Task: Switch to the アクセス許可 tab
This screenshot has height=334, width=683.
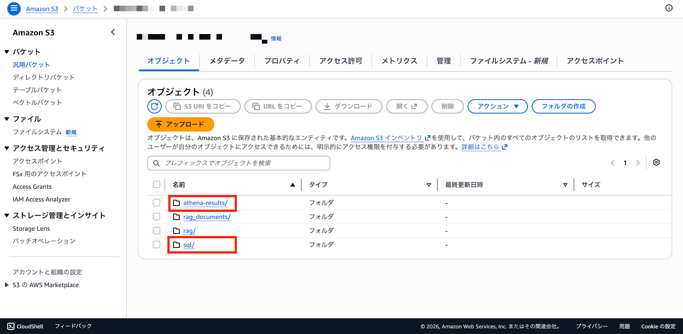Action: pyautogui.click(x=341, y=61)
